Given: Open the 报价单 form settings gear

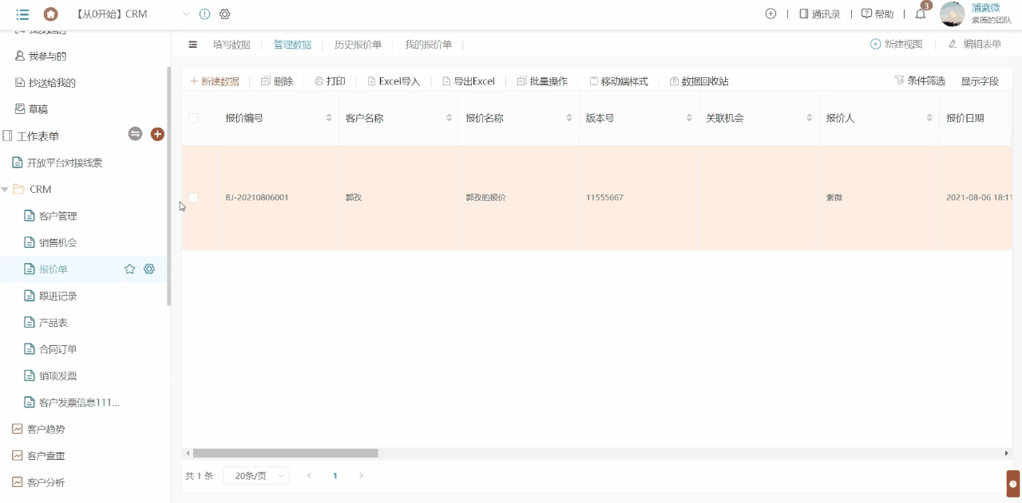Looking at the screenshot, I should [x=149, y=269].
